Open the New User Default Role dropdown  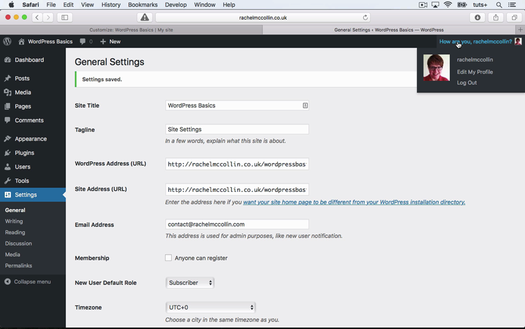pyautogui.click(x=190, y=283)
